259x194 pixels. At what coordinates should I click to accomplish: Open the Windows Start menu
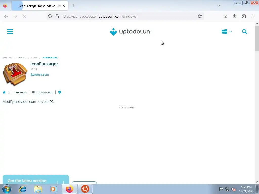tap(7, 189)
